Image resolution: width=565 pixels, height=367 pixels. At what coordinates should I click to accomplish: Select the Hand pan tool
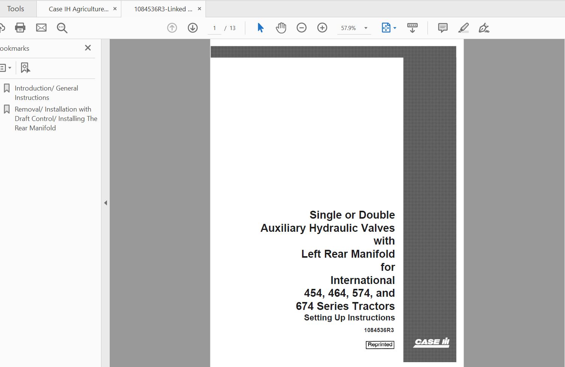click(x=281, y=28)
